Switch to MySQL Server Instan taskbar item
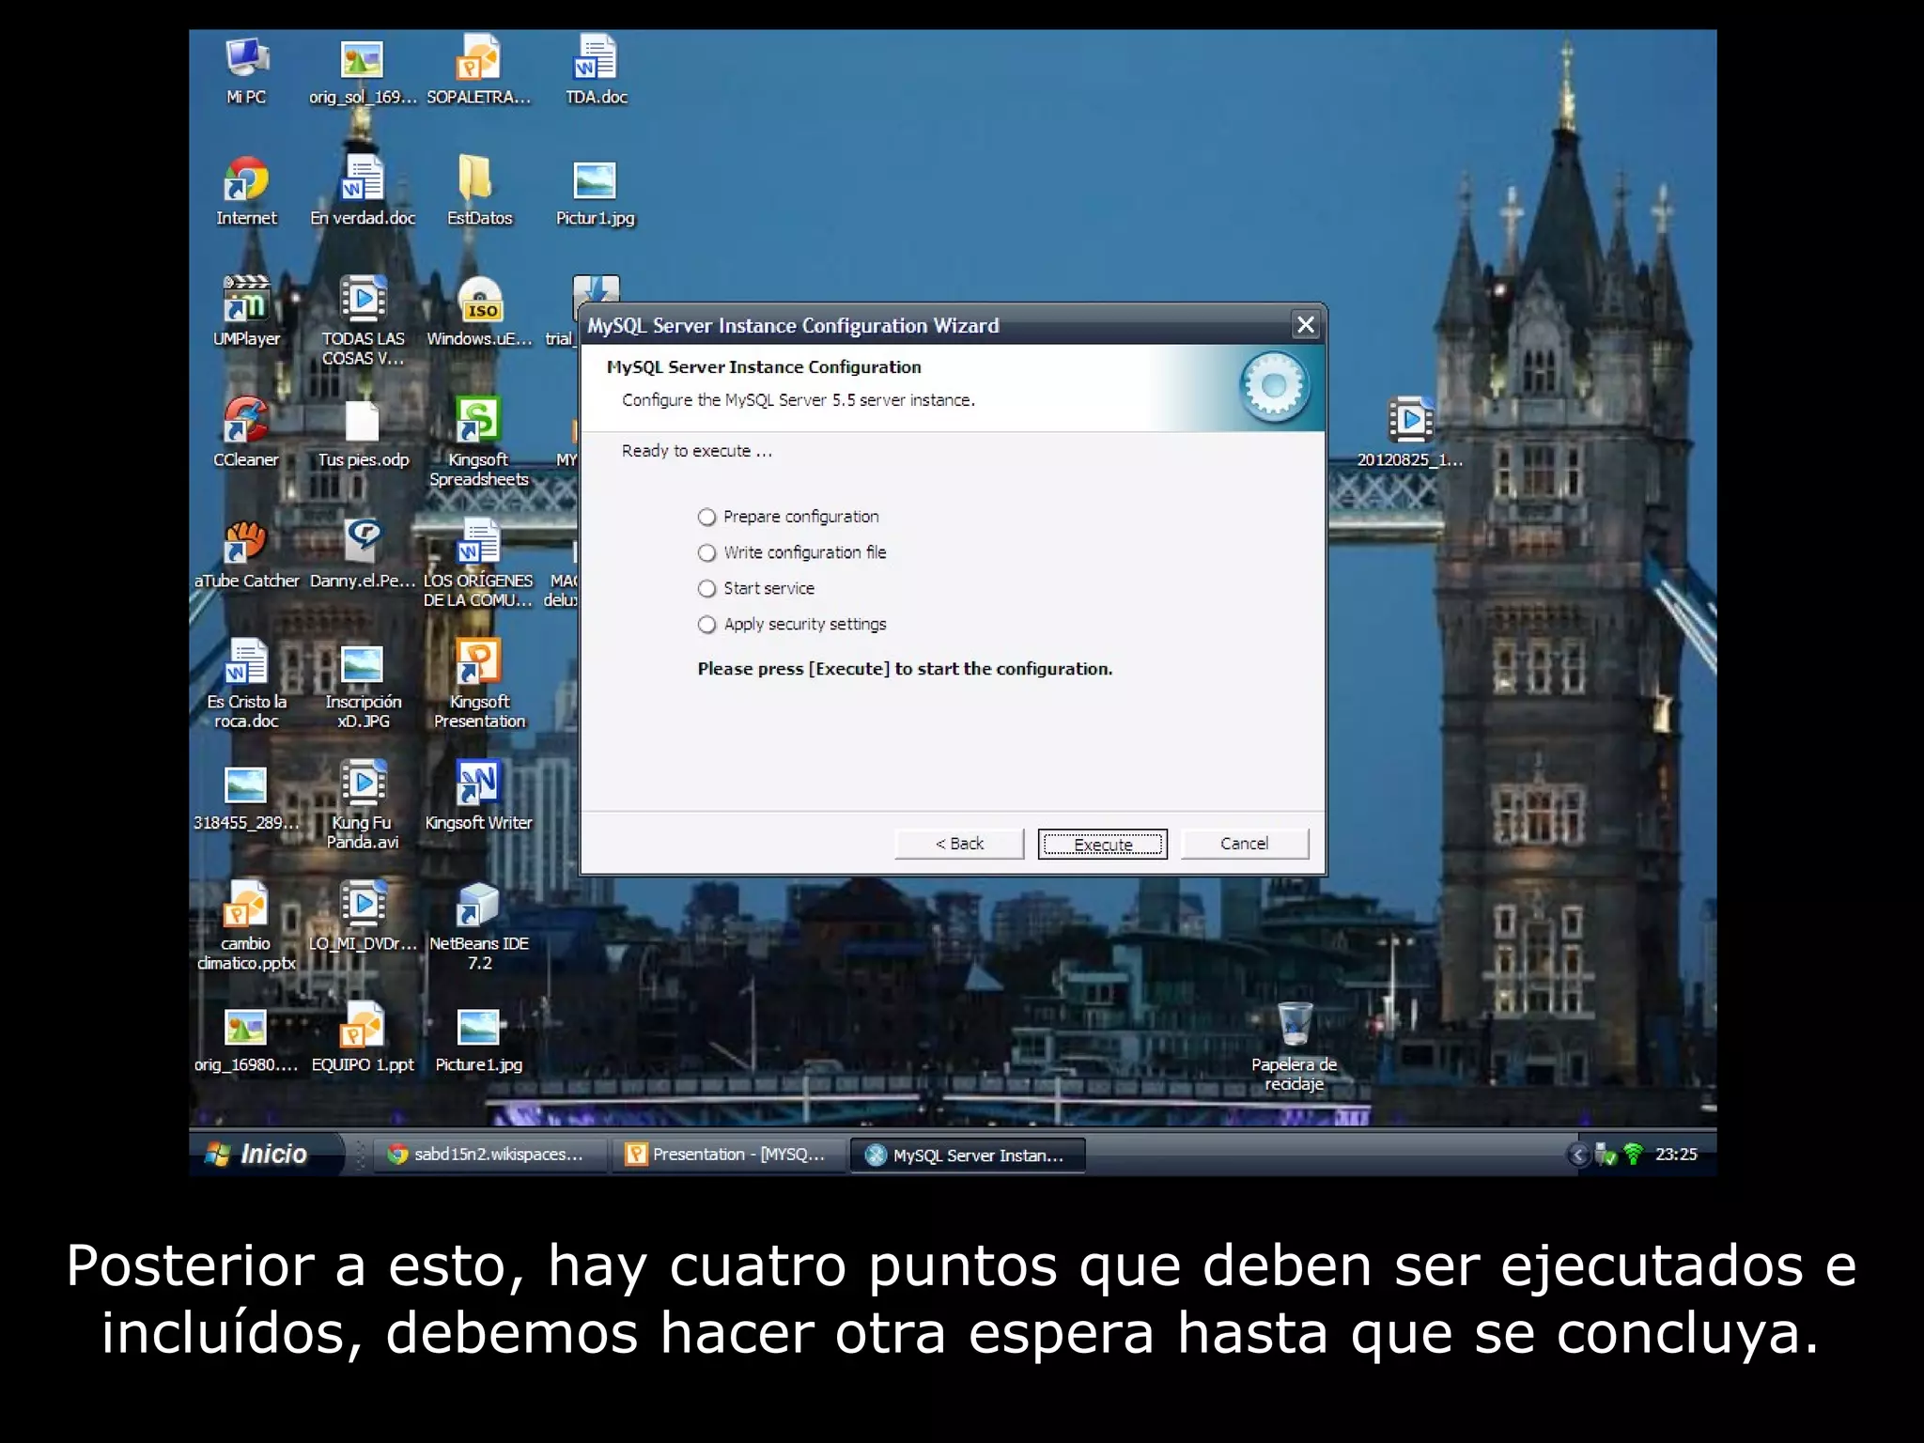Screen dimensions: 1924x1443 967,1155
